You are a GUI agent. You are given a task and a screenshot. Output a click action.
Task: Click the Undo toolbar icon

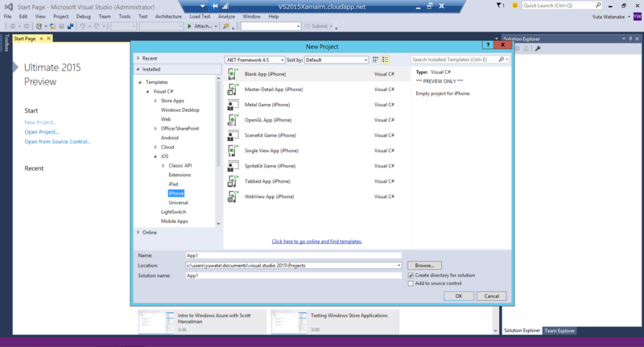[x=83, y=27]
